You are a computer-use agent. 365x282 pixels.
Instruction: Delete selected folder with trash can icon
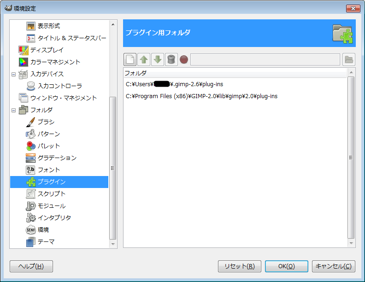(171, 59)
